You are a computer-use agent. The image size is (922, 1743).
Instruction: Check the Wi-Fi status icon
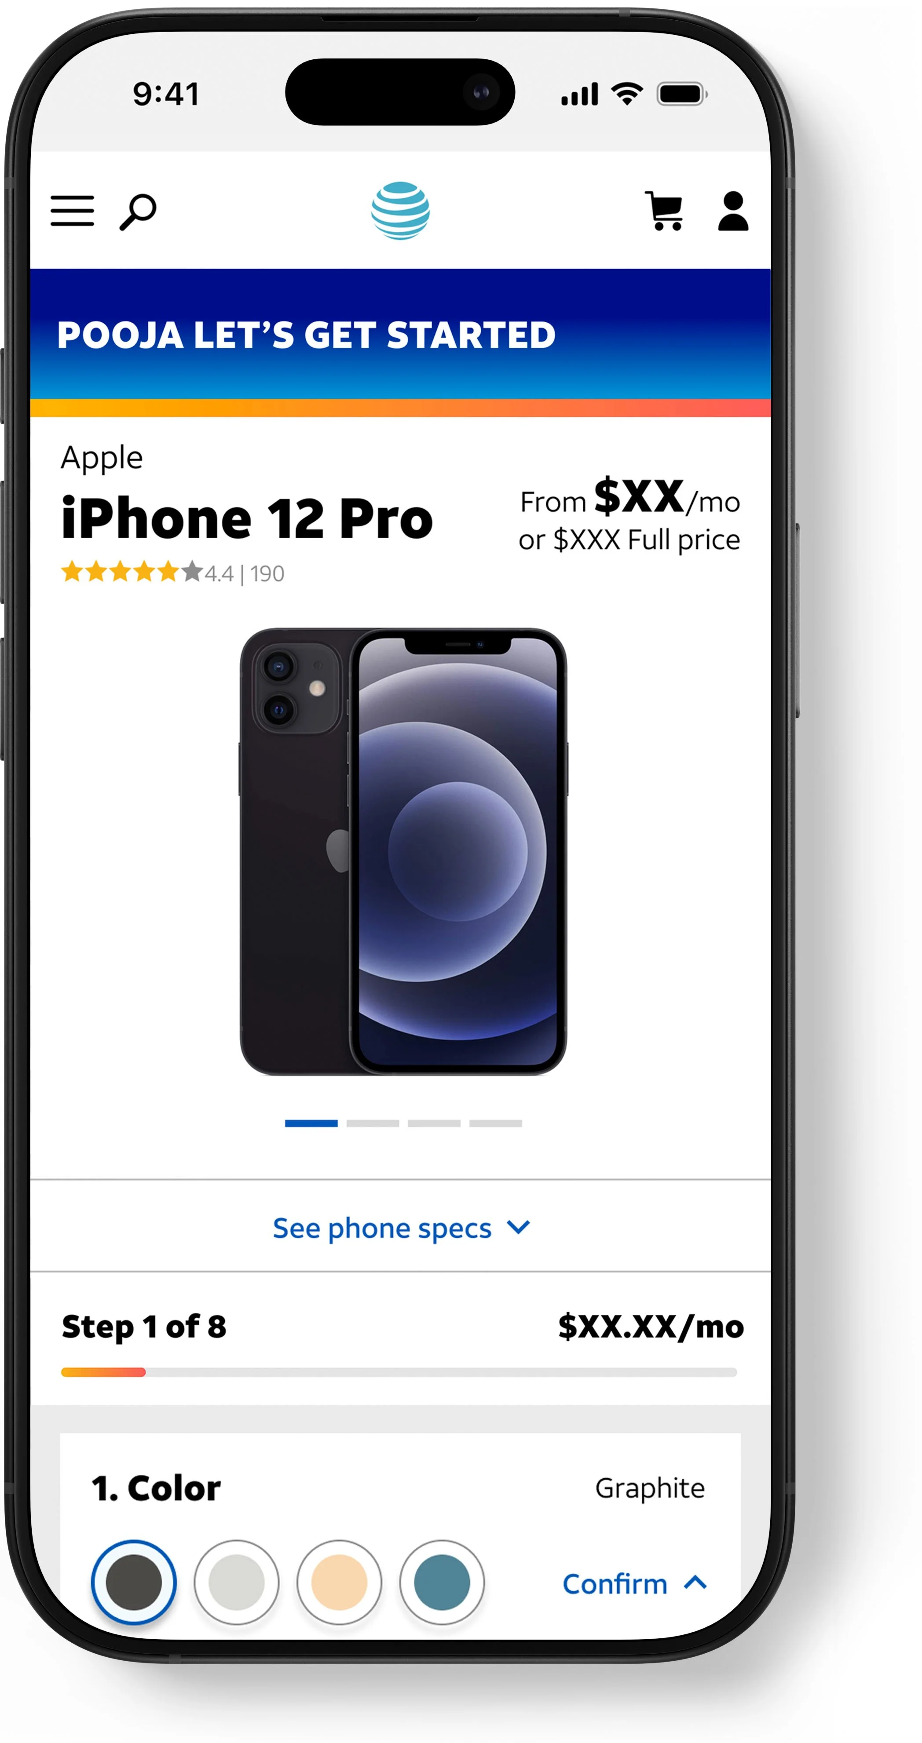pyautogui.click(x=628, y=94)
